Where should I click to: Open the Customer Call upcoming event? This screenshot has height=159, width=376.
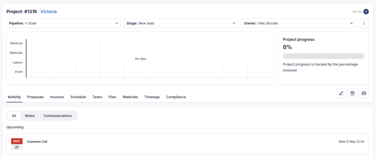point(37,142)
